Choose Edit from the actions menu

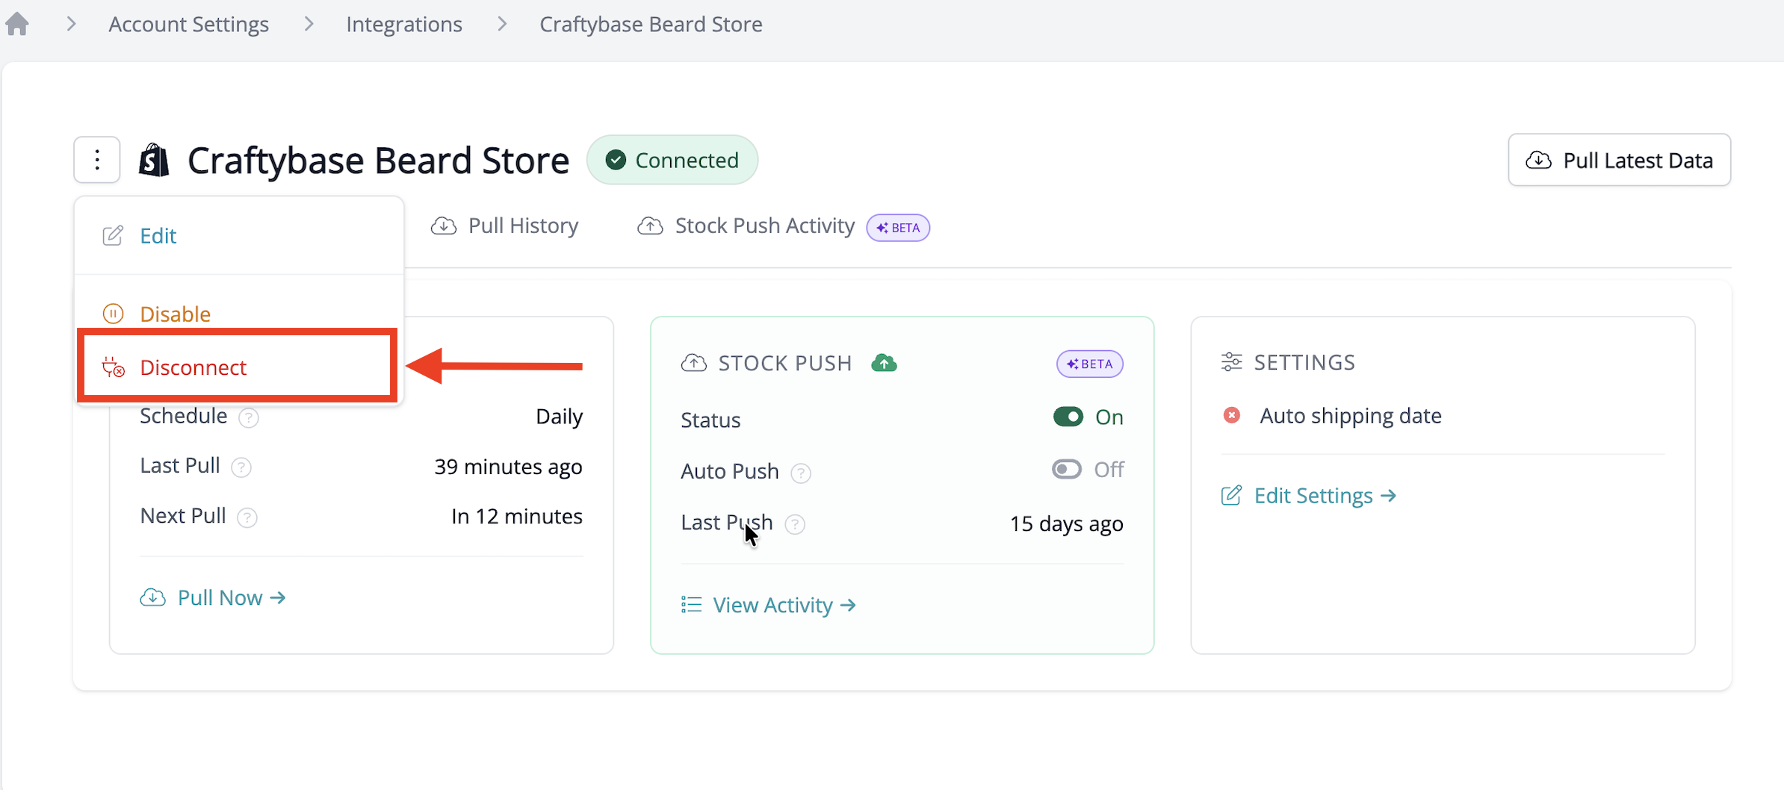(x=239, y=235)
